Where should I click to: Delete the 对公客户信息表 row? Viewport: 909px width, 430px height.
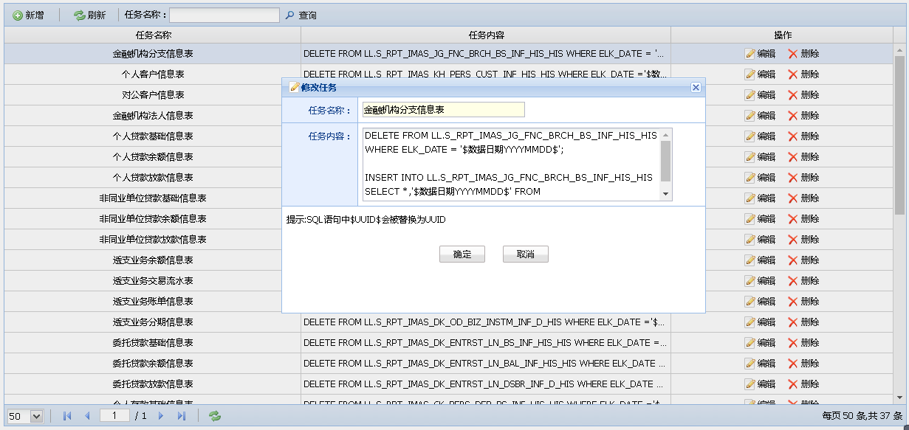(x=803, y=95)
